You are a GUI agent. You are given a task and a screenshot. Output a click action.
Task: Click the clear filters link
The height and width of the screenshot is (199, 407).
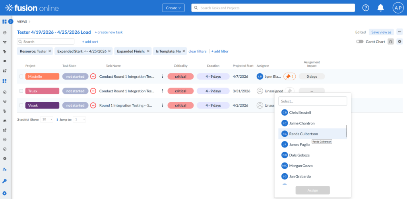[x=197, y=51]
